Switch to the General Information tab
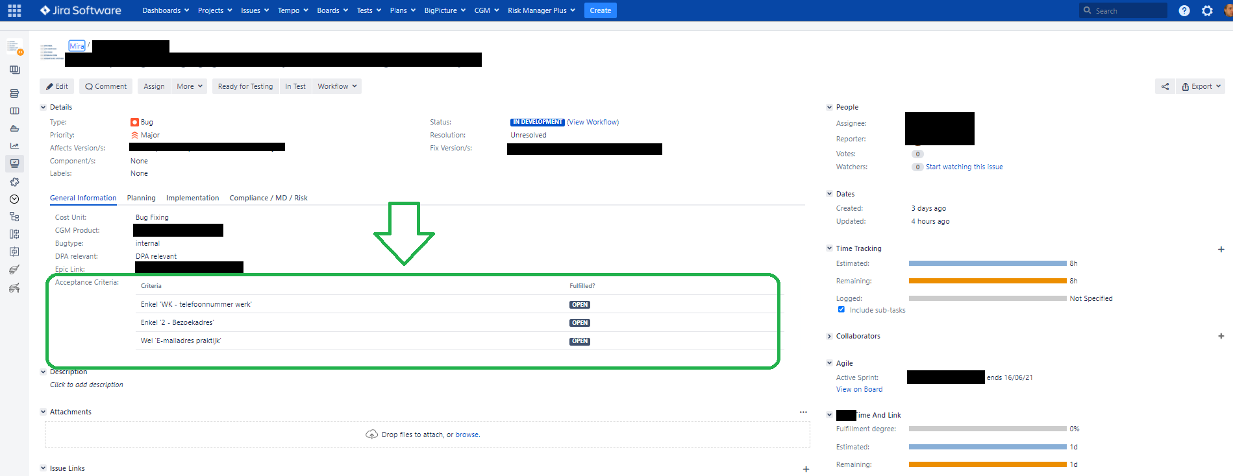 83,198
